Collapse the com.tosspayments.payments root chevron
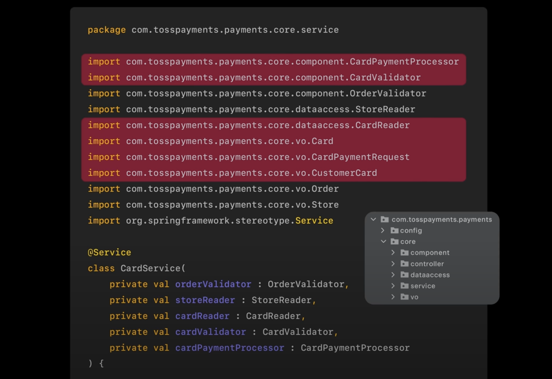Screen dimensions: 552x379 point(373,219)
